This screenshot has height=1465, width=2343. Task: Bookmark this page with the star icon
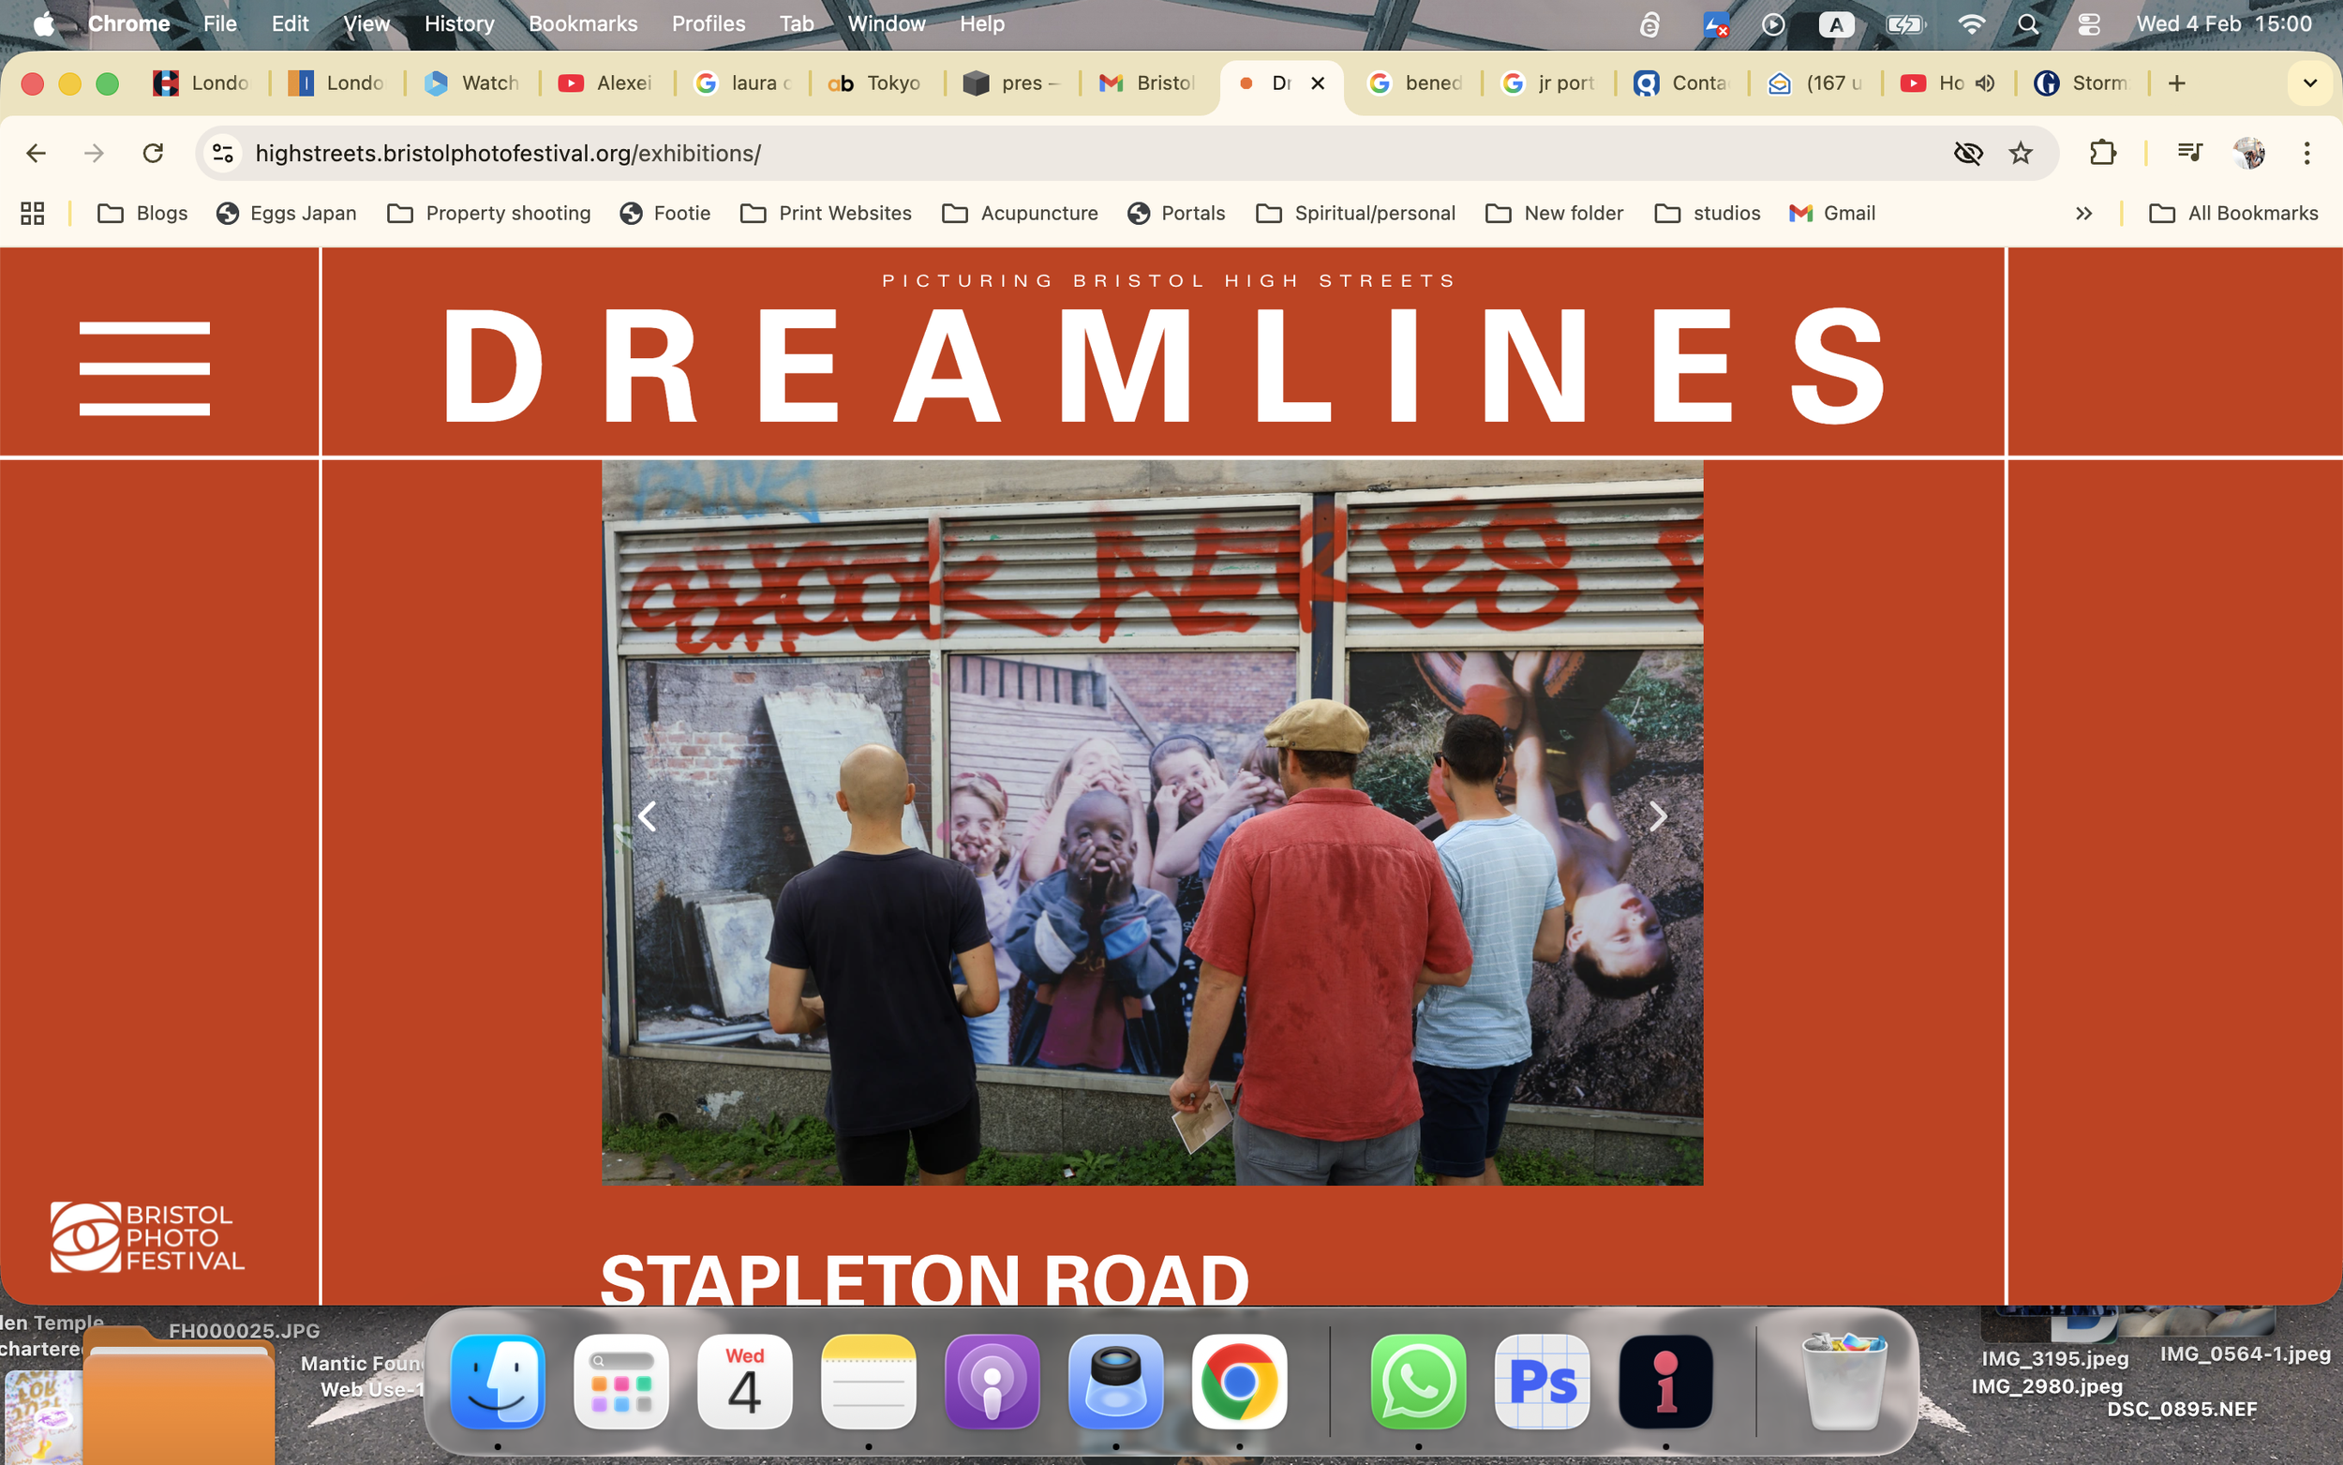tap(2021, 153)
